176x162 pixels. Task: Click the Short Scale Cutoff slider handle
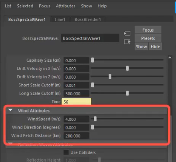(x=93, y=85)
